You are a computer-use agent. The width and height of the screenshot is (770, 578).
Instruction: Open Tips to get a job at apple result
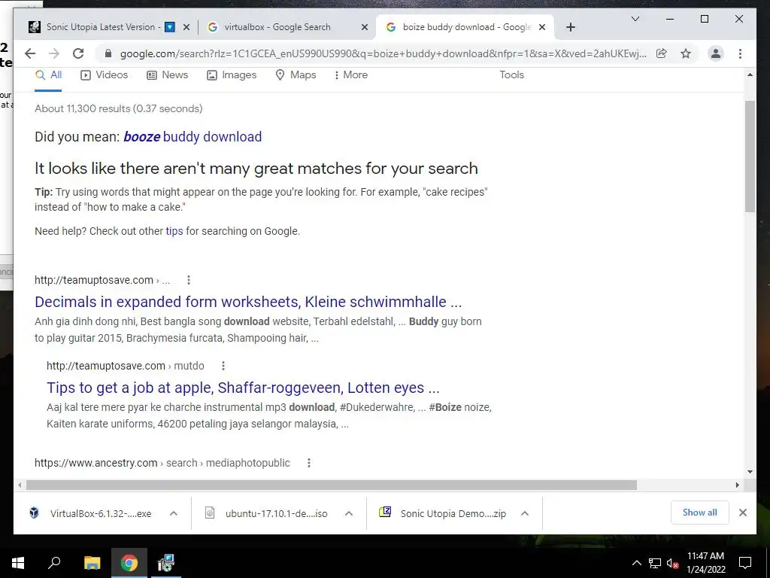(243, 388)
